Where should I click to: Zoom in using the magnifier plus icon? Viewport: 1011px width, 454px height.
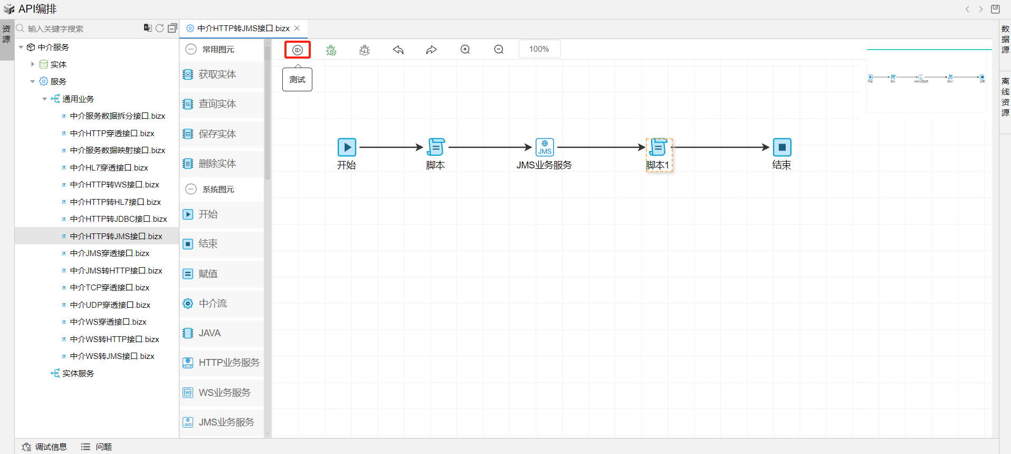[x=465, y=50]
